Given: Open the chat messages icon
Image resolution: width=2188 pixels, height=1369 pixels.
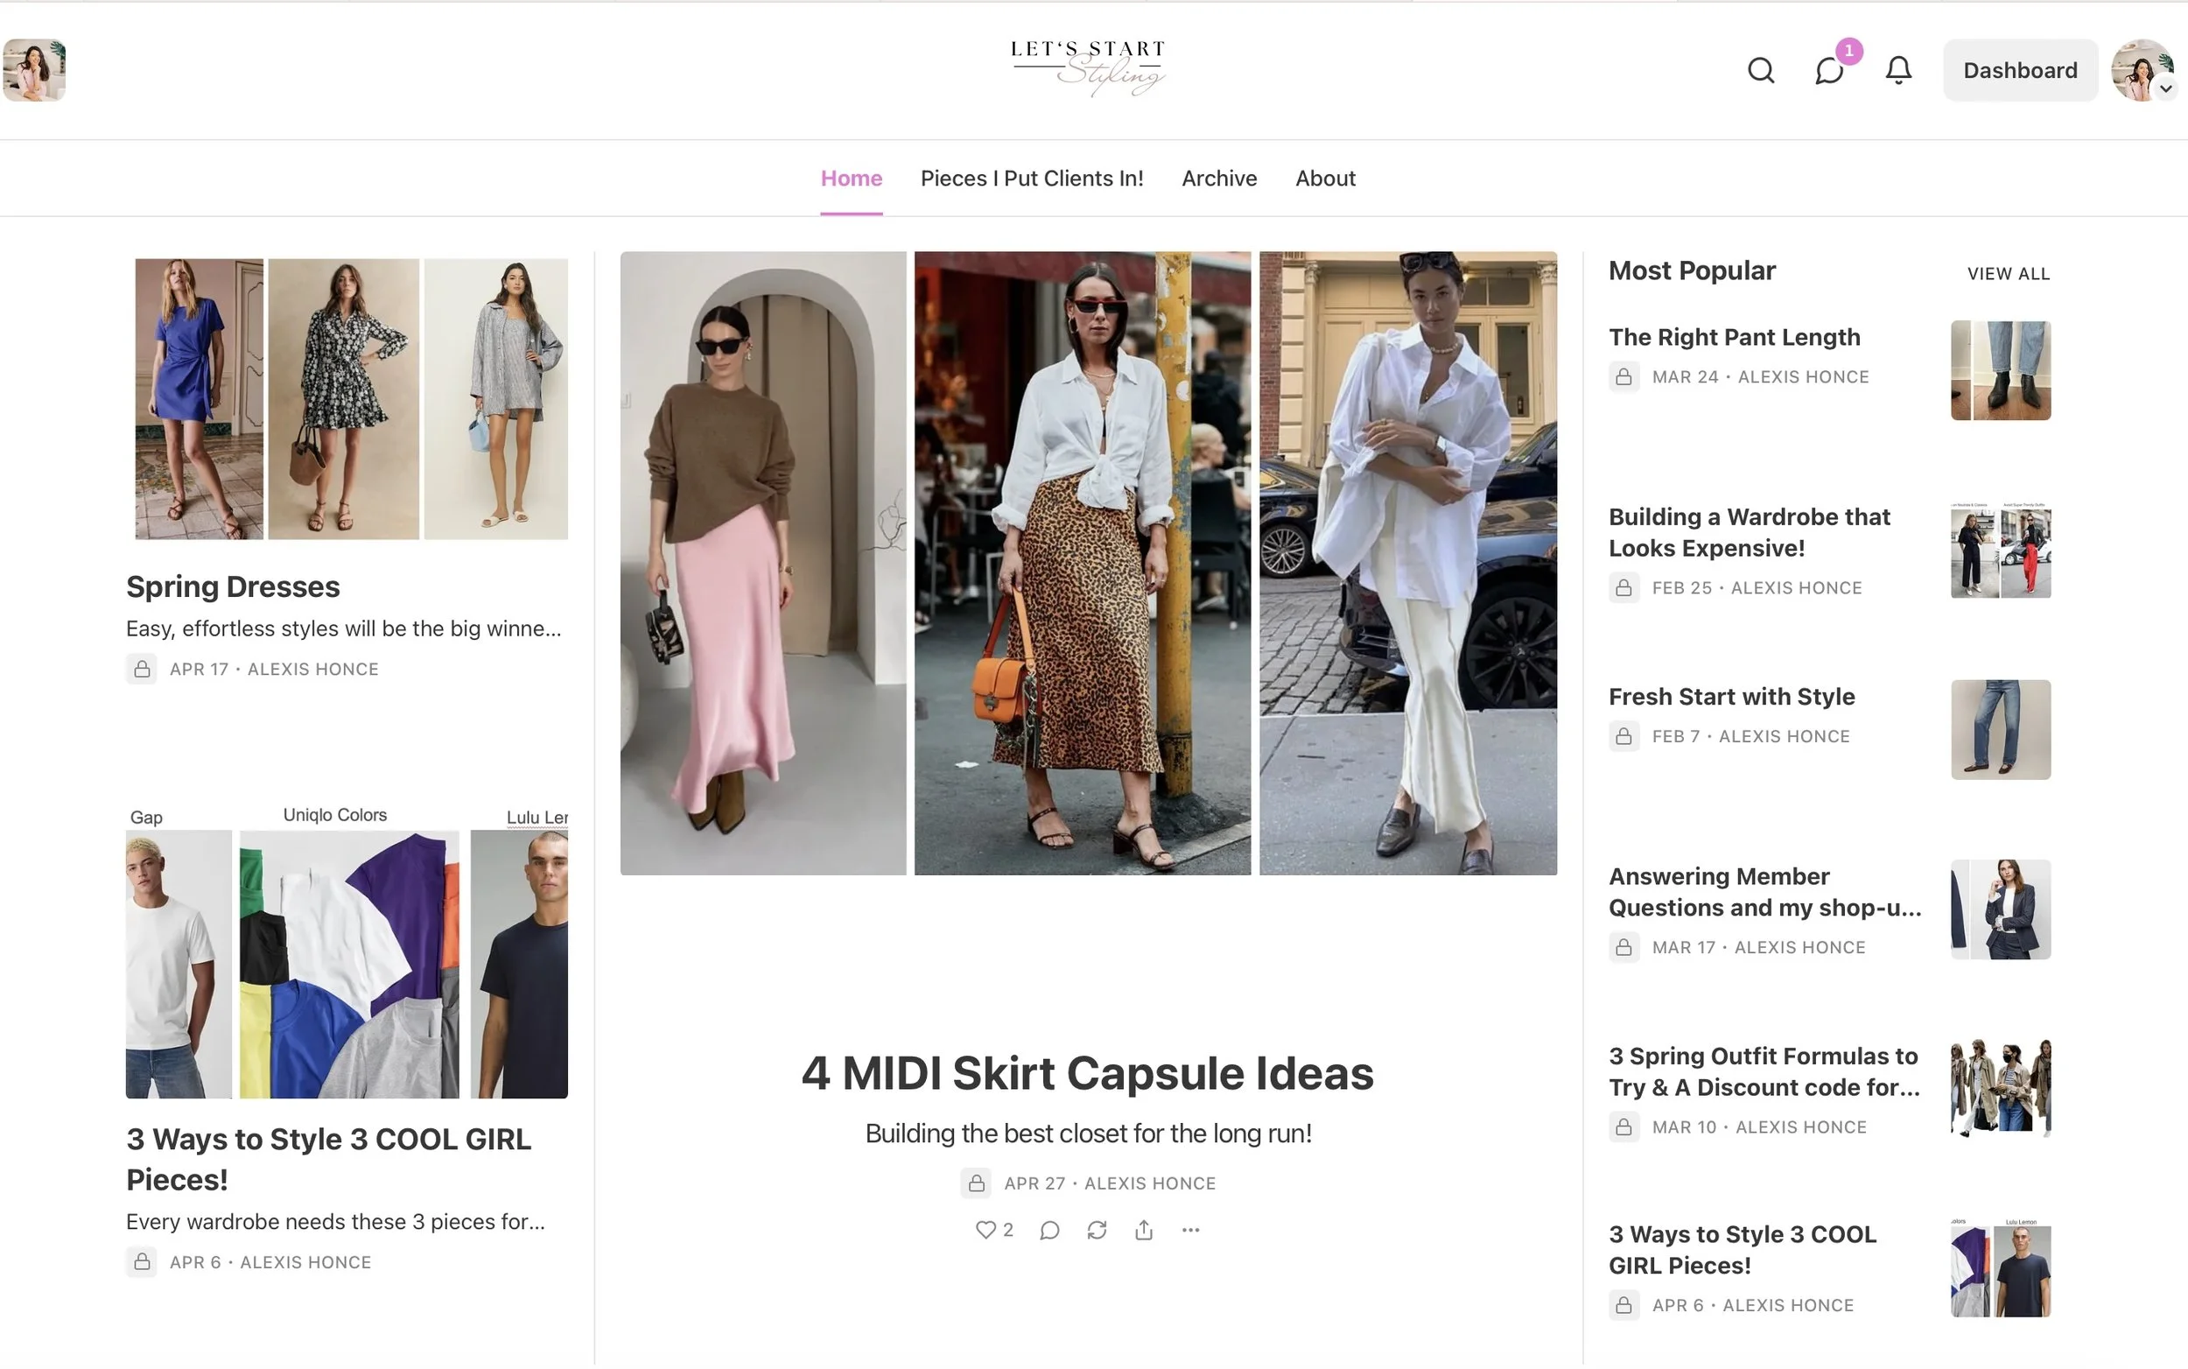Looking at the screenshot, I should point(1828,70).
